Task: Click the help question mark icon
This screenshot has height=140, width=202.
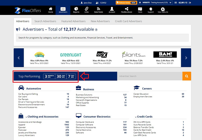Action: click(x=96, y=30)
